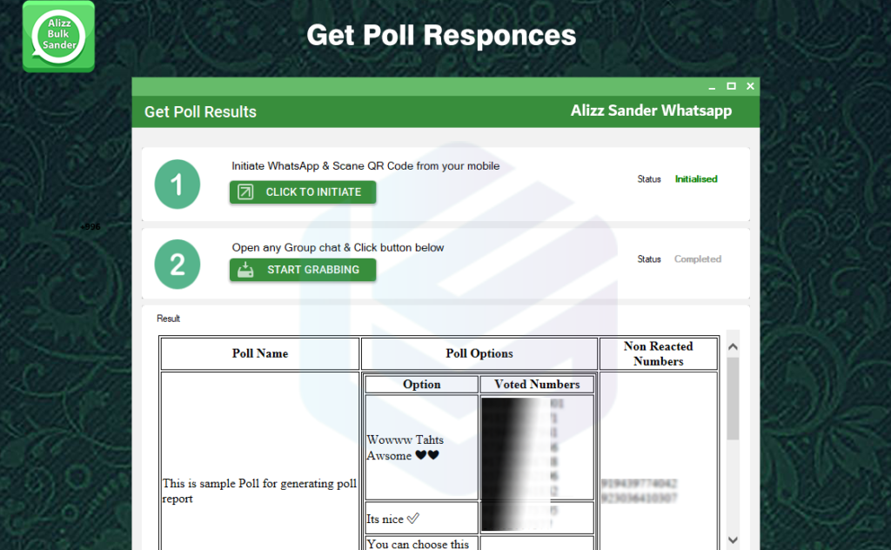891x550 pixels.
Task: Close the Get Poll Results window
Action: click(x=750, y=86)
